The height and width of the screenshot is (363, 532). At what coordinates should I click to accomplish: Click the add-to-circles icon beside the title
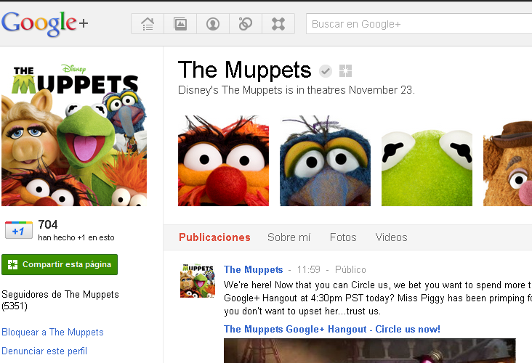pyautogui.click(x=345, y=71)
